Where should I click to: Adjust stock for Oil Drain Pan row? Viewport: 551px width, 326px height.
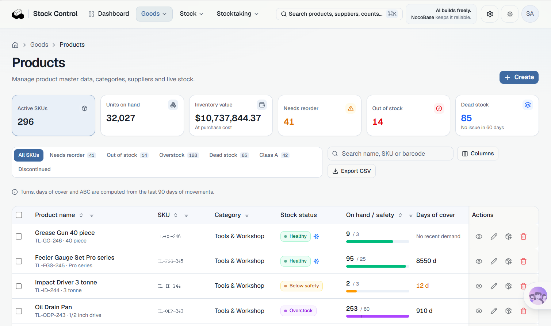[x=508, y=311]
